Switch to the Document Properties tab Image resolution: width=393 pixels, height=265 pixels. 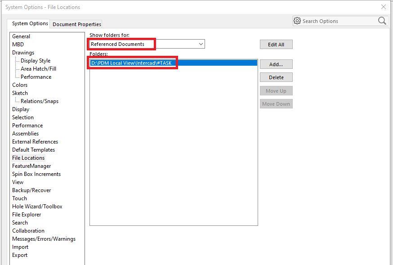click(x=77, y=24)
